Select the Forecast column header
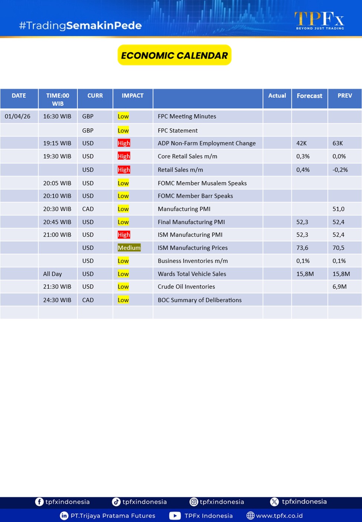 (x=309, y=96)
